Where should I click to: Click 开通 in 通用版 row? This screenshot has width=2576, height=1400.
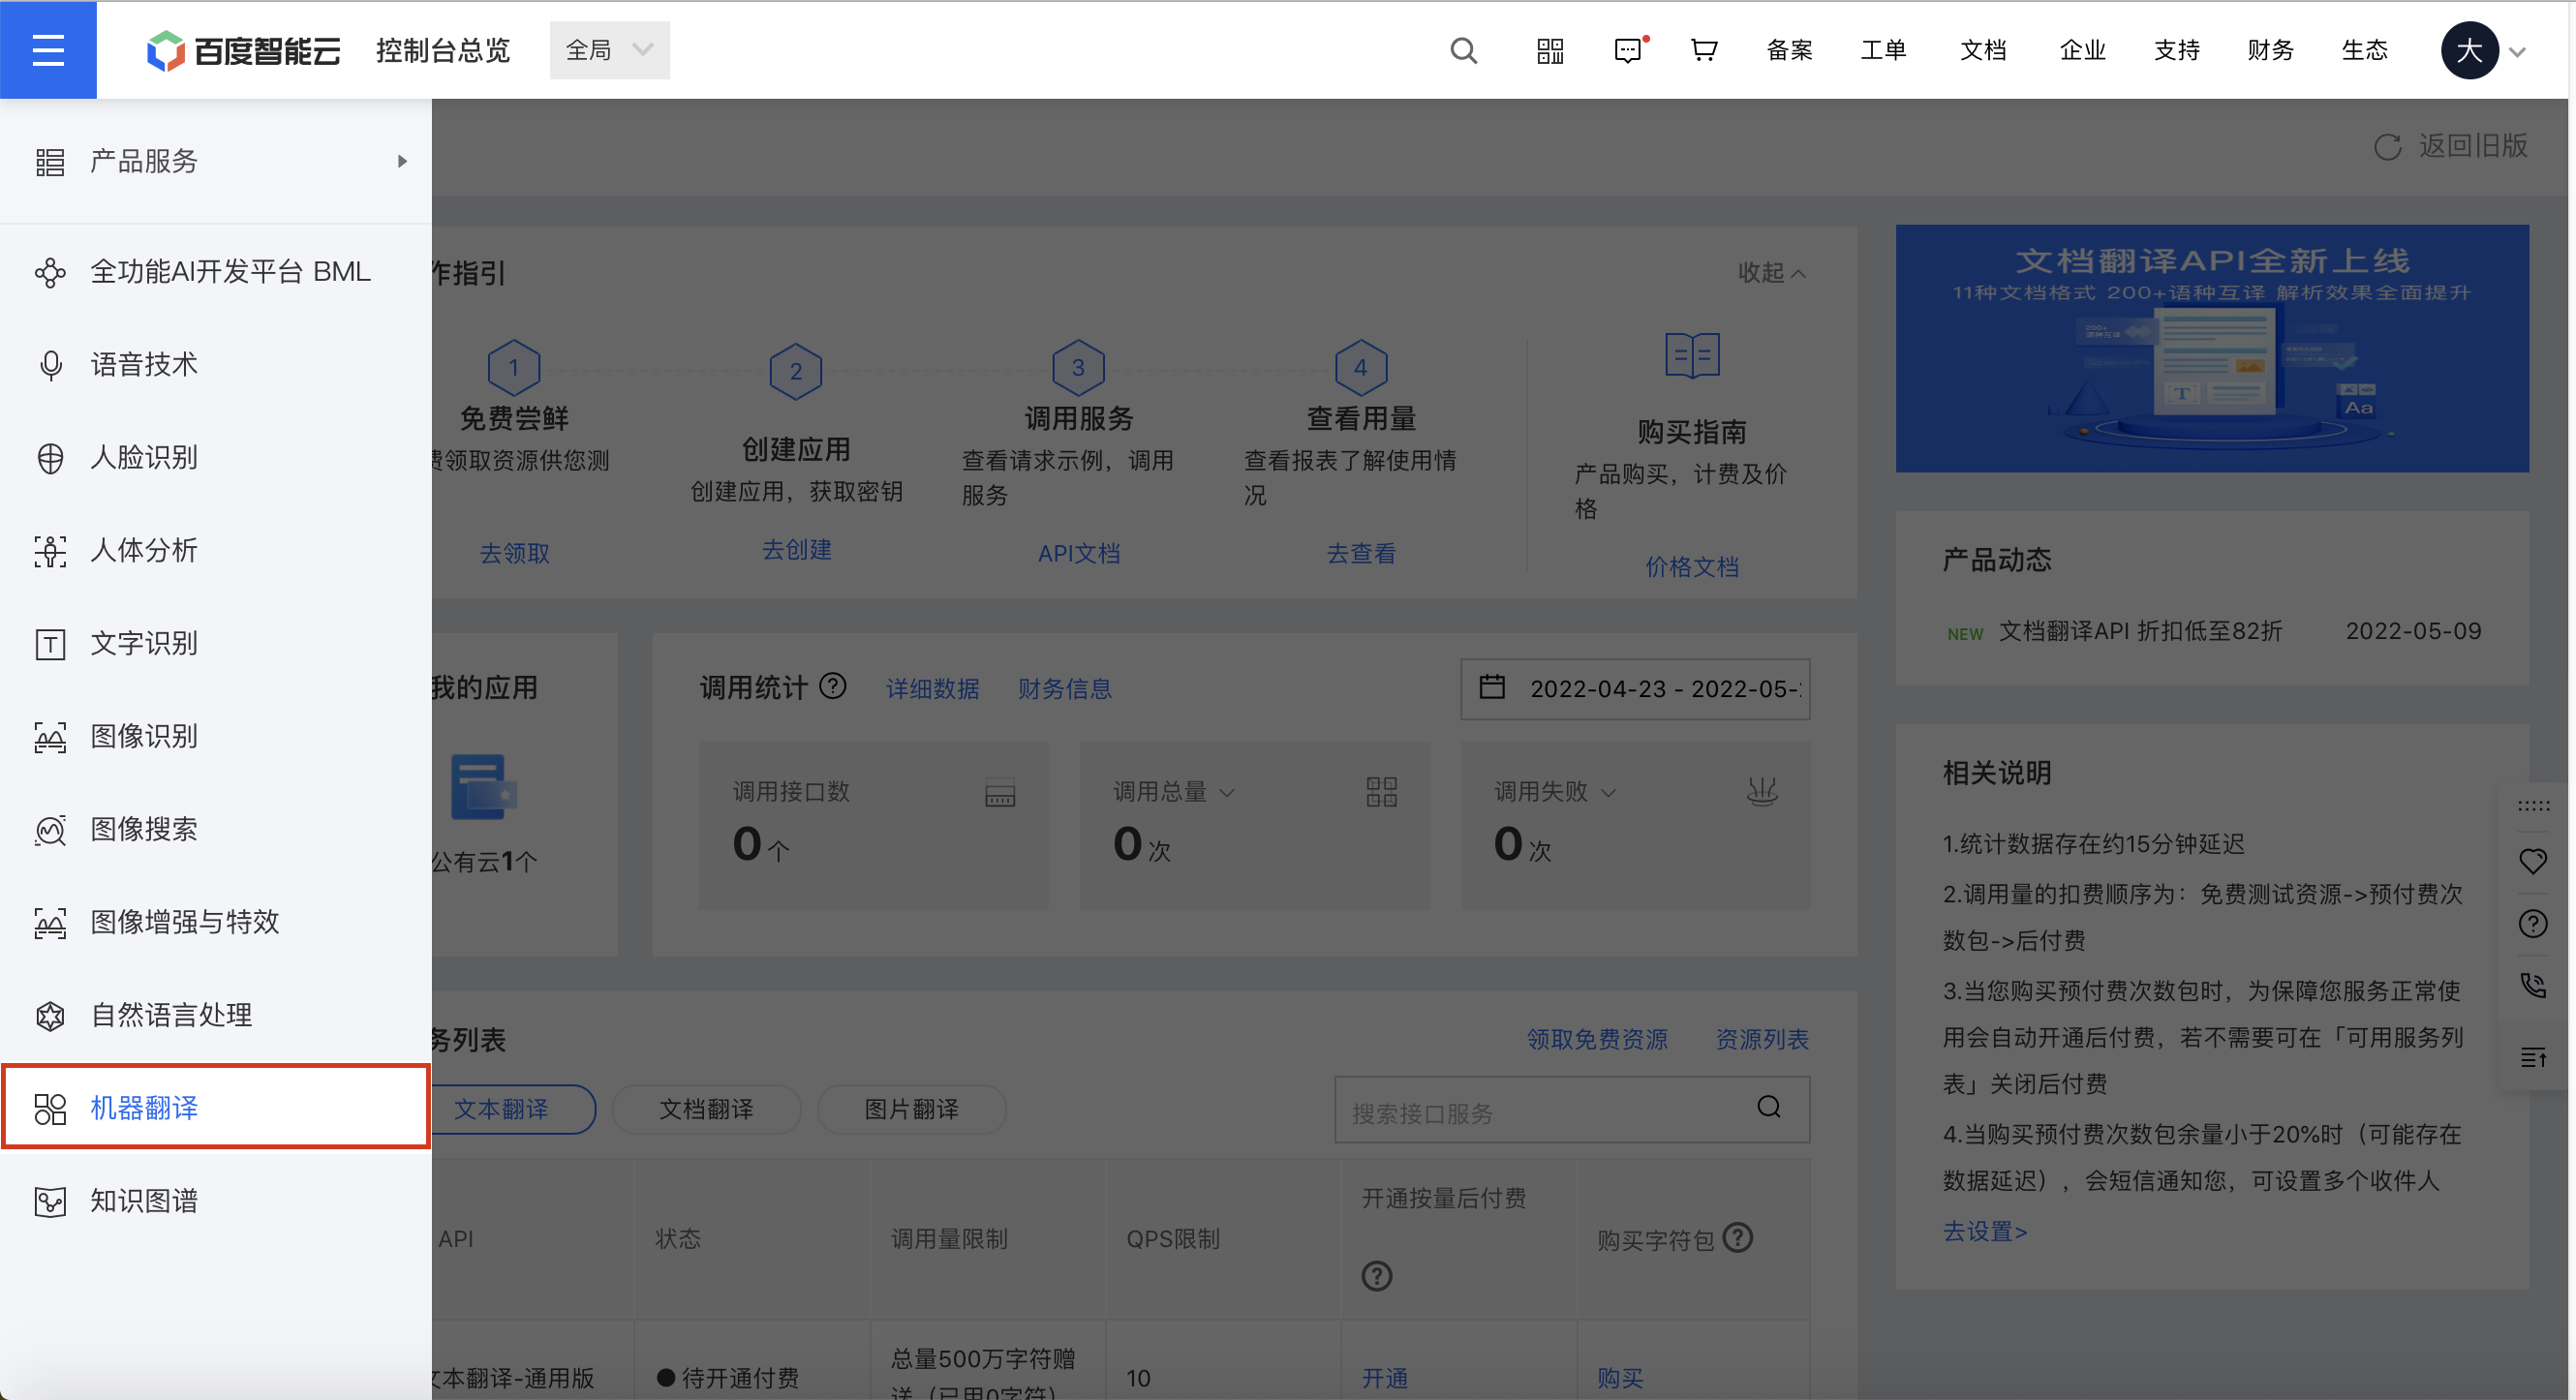pyautogui.click(x=1385, y=1378)
